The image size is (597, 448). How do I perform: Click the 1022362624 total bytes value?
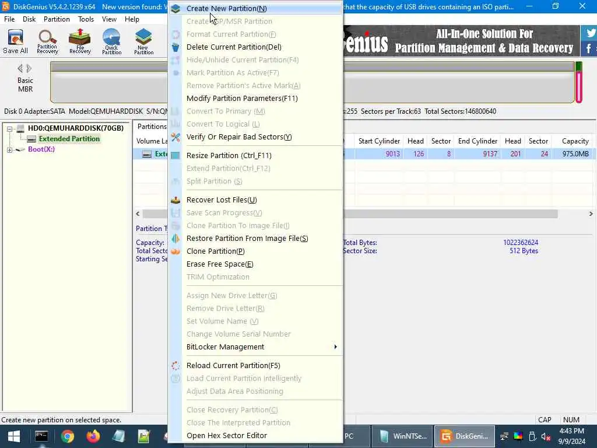pyautogui.click(x=521, y=242)
